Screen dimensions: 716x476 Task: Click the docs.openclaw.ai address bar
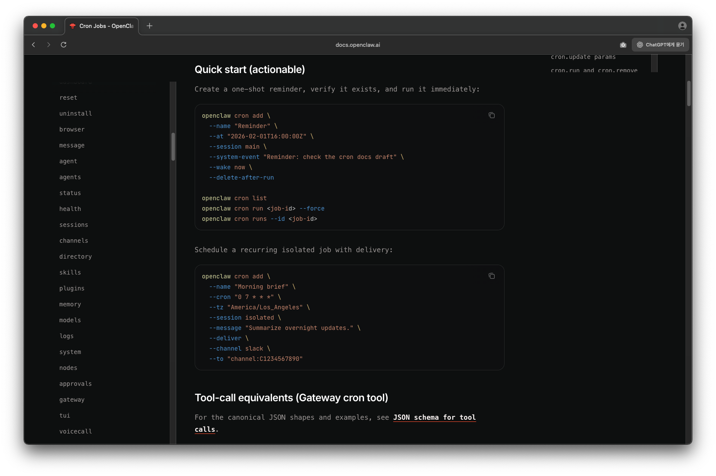click(358, 45)
